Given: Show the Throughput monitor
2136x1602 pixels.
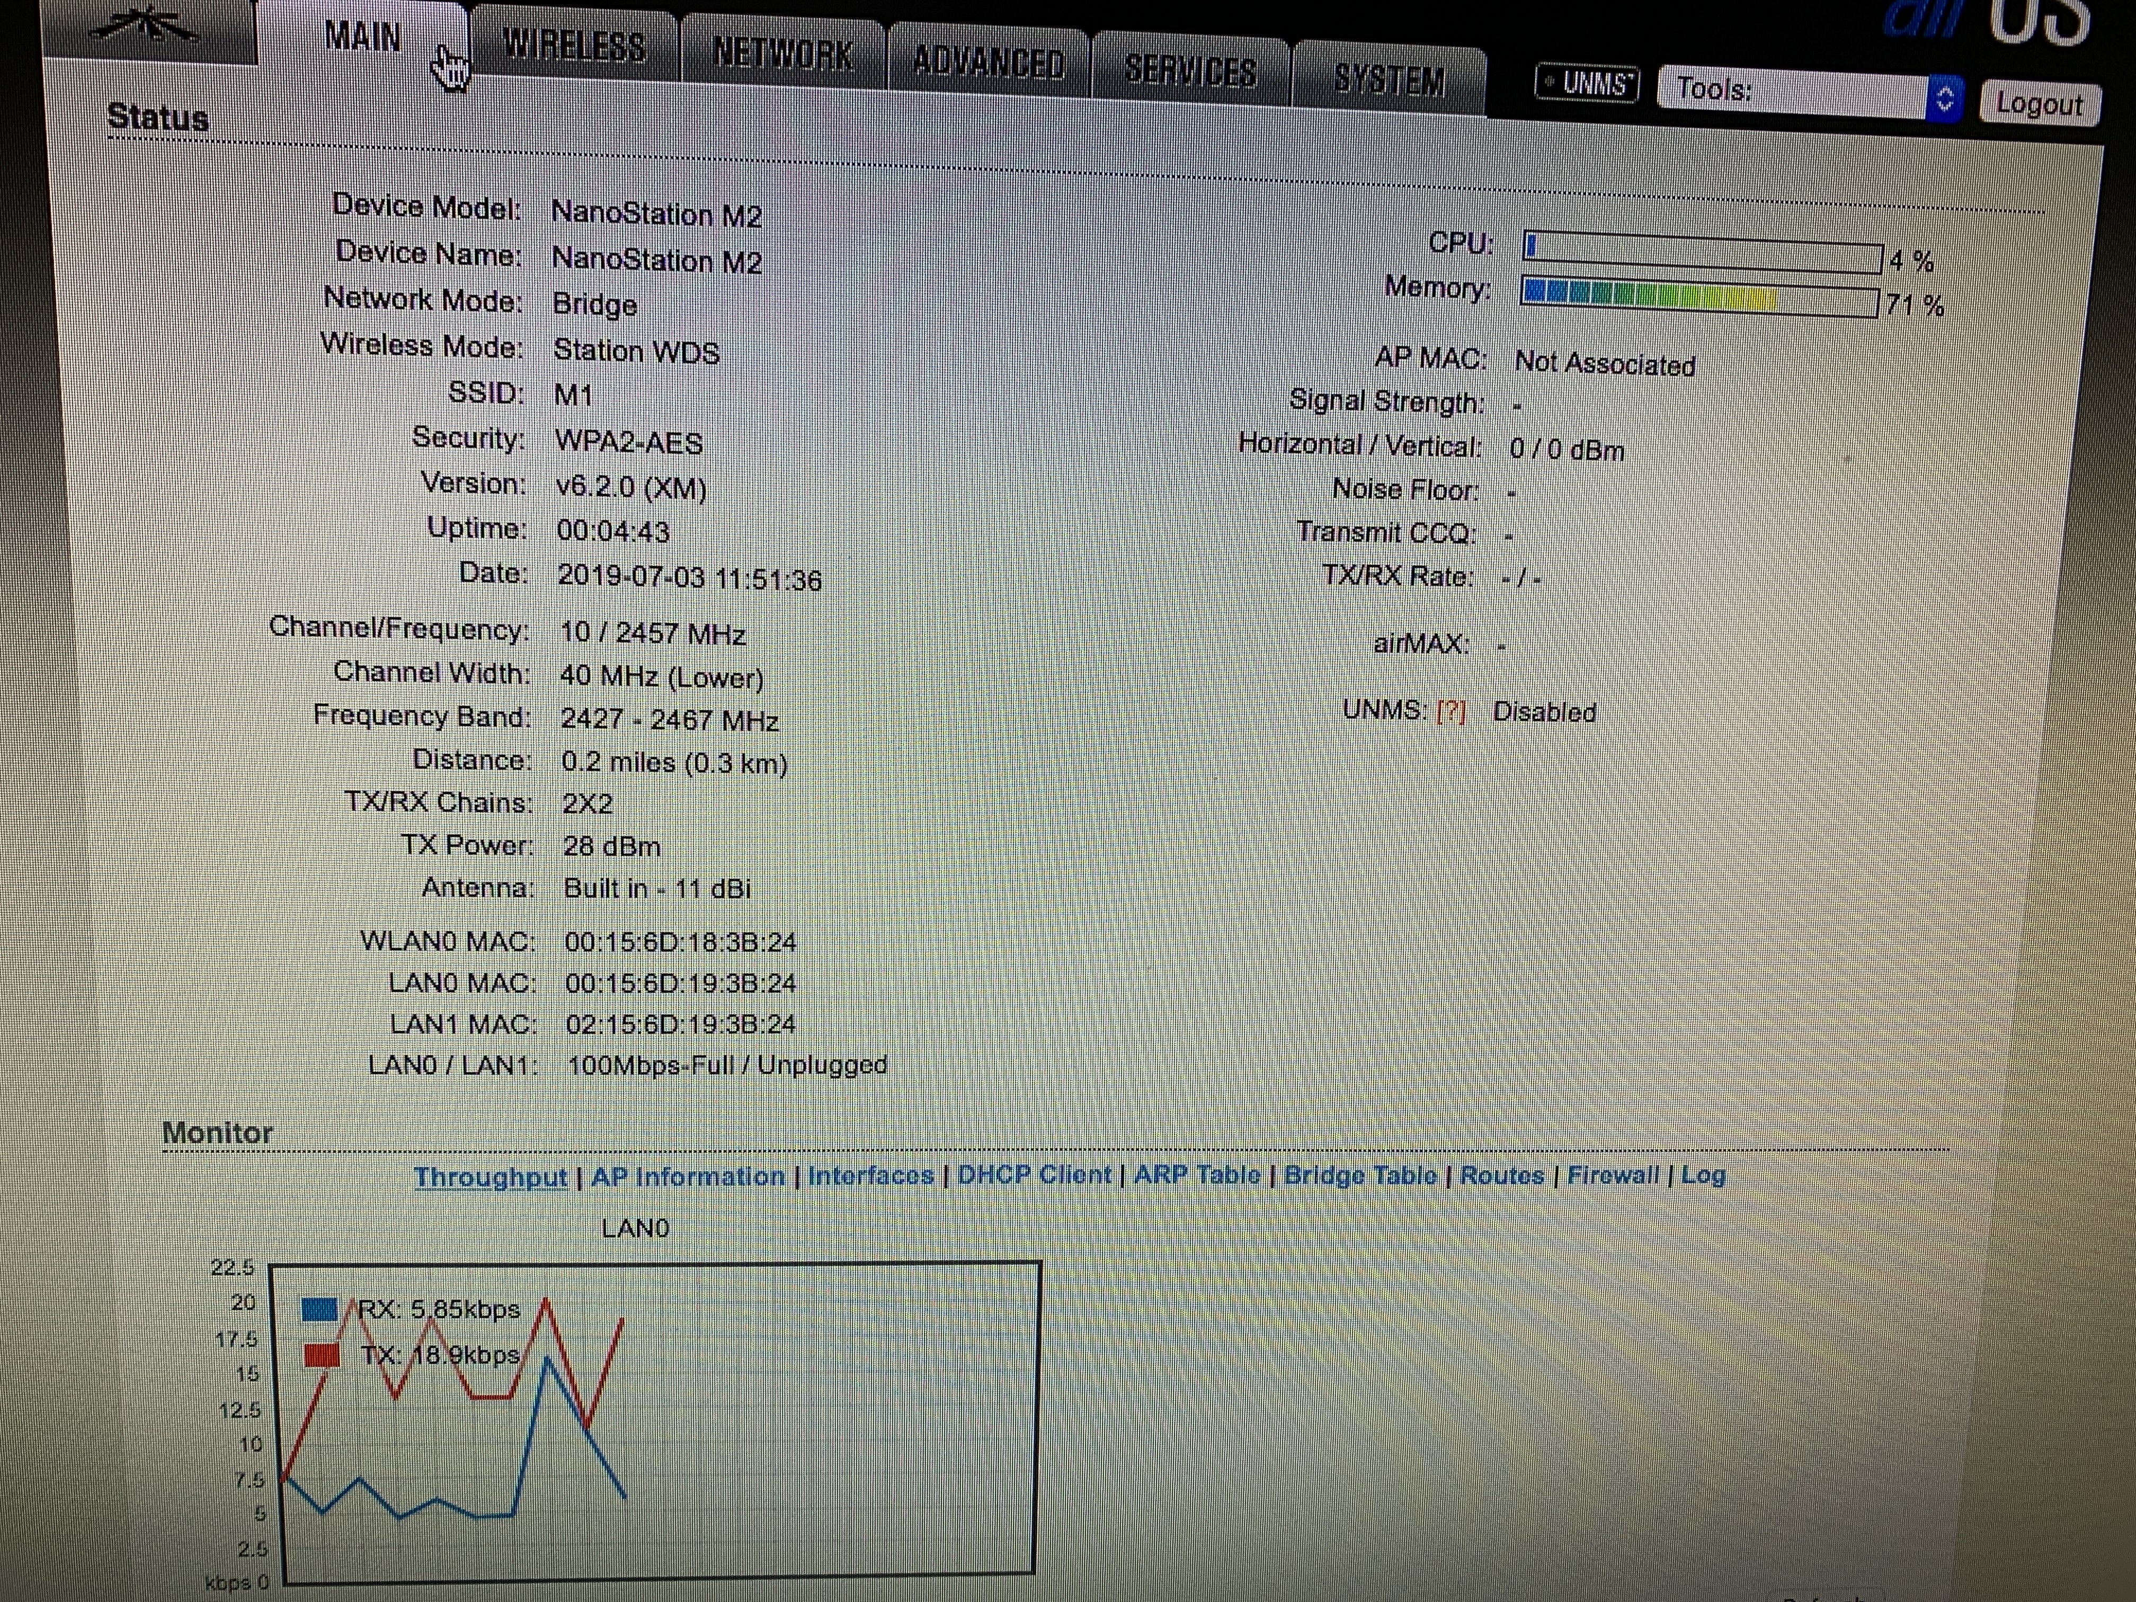Looking at the screenshot, I should [491, 1177].
